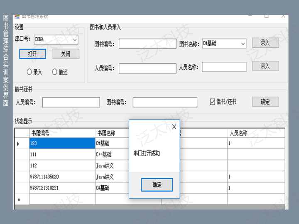Image resolution: width=299 pixels, height=224 pixels.
Task: Open the 串口号 COM4 dropdown
Action: 75,39
